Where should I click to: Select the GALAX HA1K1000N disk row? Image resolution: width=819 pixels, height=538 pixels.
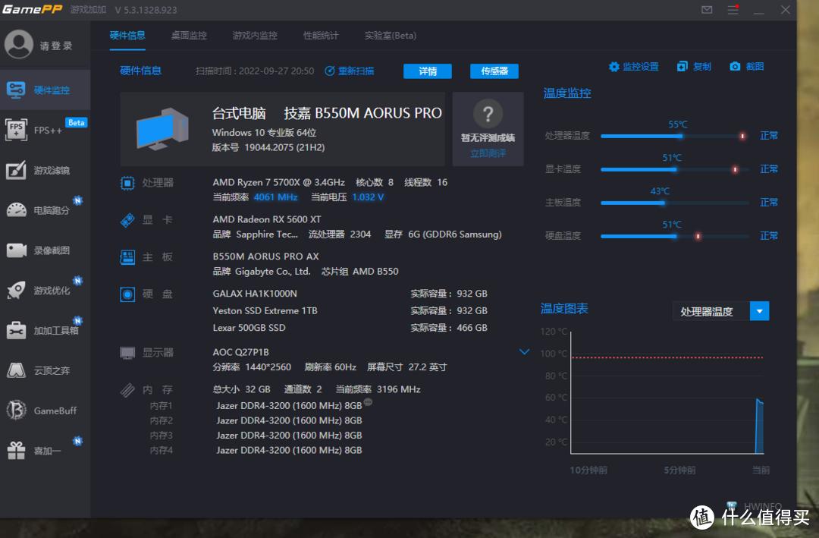tap(350, 294)
